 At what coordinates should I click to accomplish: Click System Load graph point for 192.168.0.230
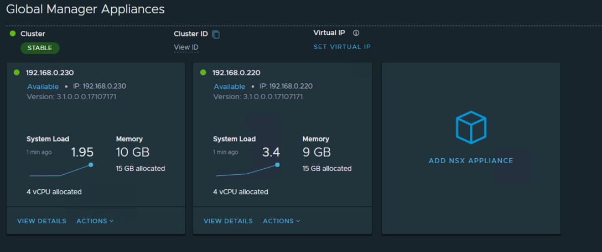(91, 165)
